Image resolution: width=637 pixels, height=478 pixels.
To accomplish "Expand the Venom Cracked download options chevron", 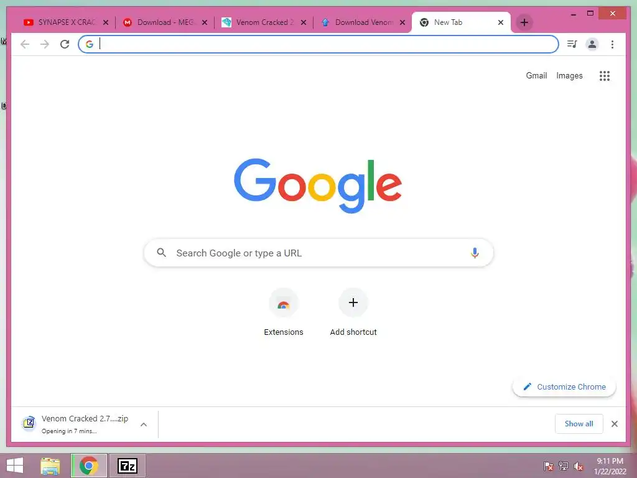I will point(144,424).
